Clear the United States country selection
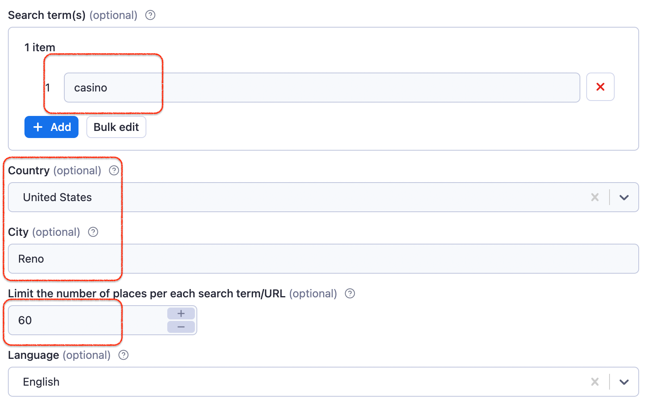This screenshot has width=647, height=403. point(595,197)
